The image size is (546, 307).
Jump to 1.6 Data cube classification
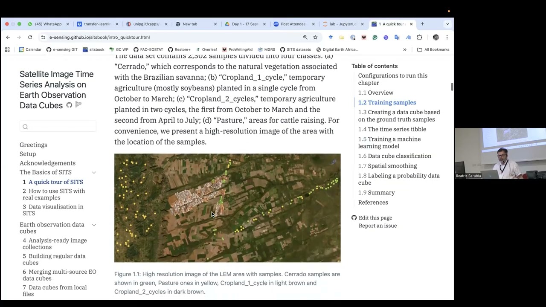(395, 156)
